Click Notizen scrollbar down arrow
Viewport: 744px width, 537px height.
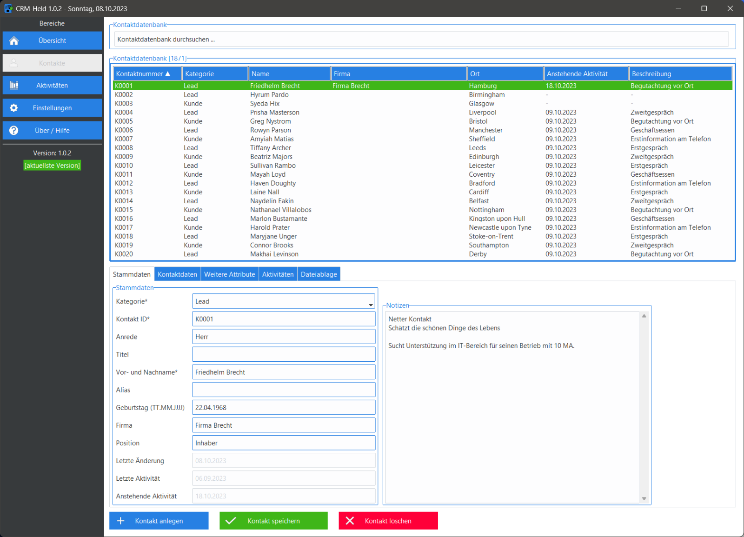(644, 498)
